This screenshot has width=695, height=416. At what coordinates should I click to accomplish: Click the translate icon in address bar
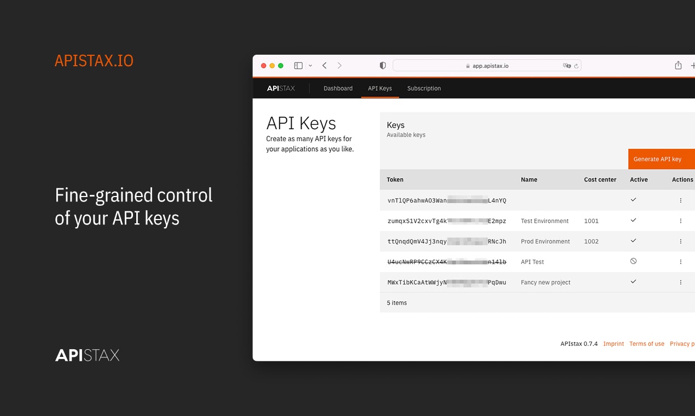566,66
